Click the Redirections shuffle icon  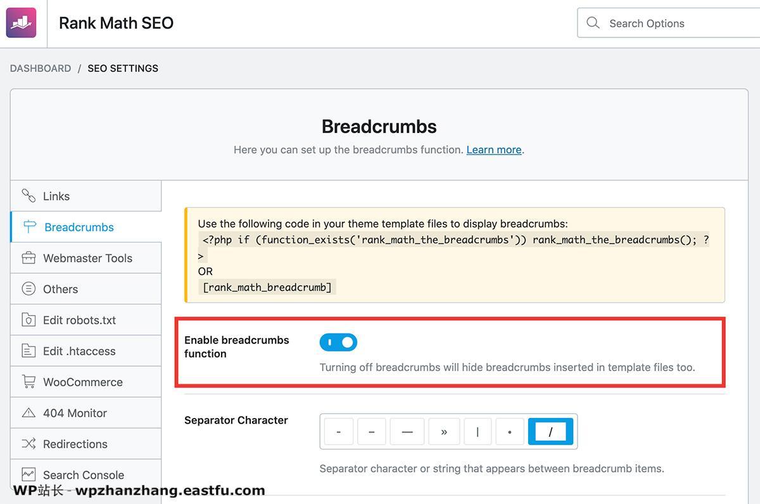pyautogui.click(x=28, y=444)
